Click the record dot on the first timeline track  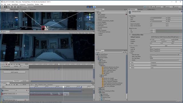[x=27, y=90]
